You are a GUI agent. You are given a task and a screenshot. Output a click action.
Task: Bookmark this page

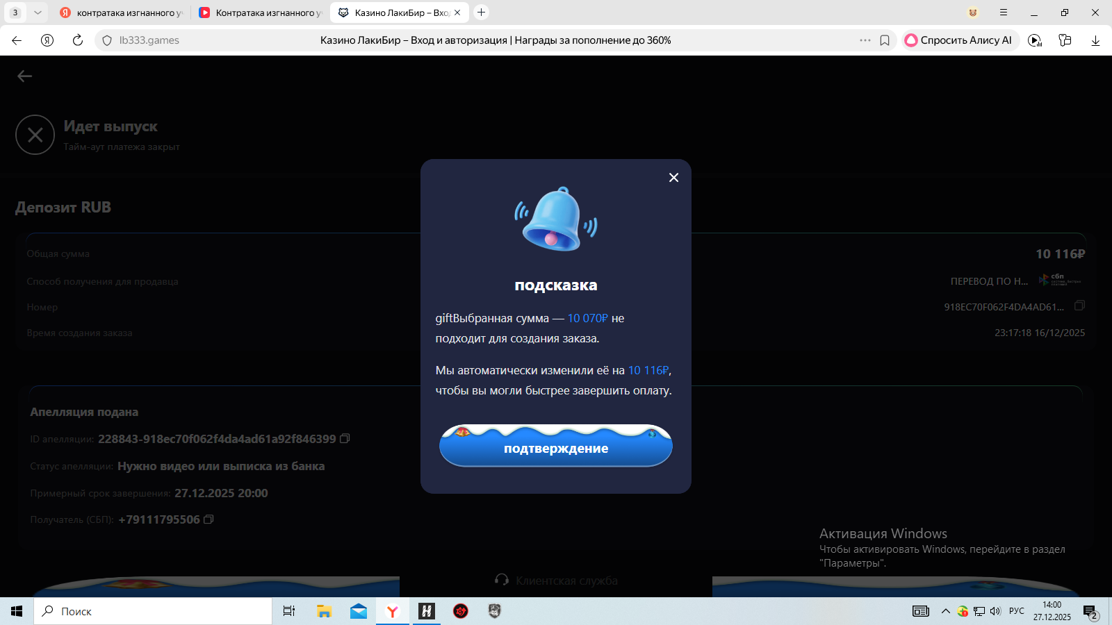click(885, 40)
